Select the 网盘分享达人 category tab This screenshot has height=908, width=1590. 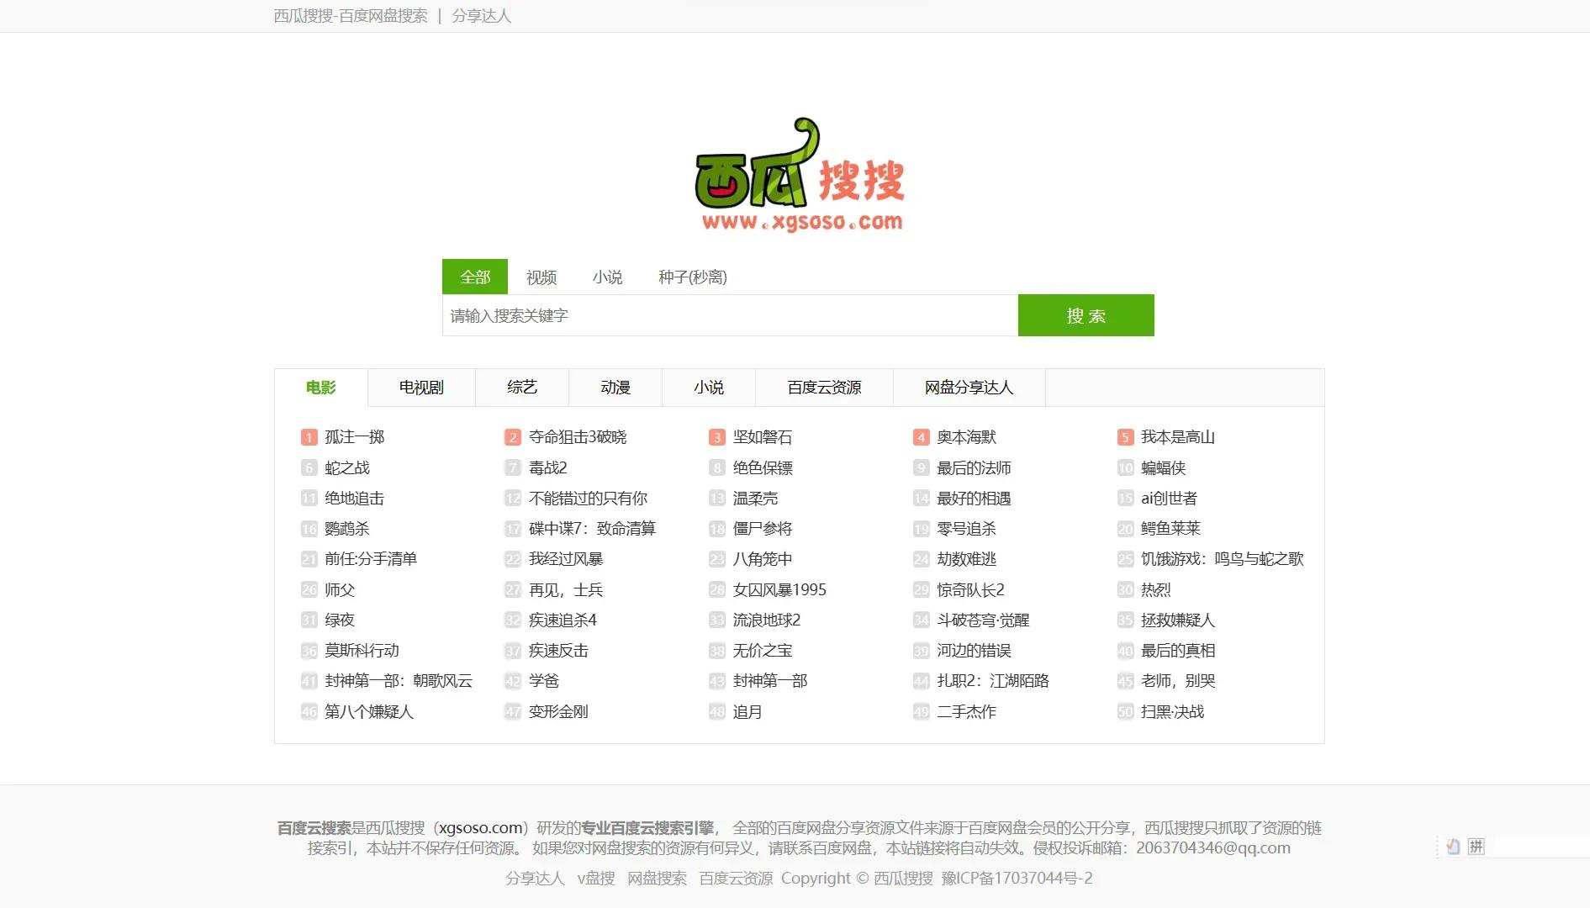point(969,388)
